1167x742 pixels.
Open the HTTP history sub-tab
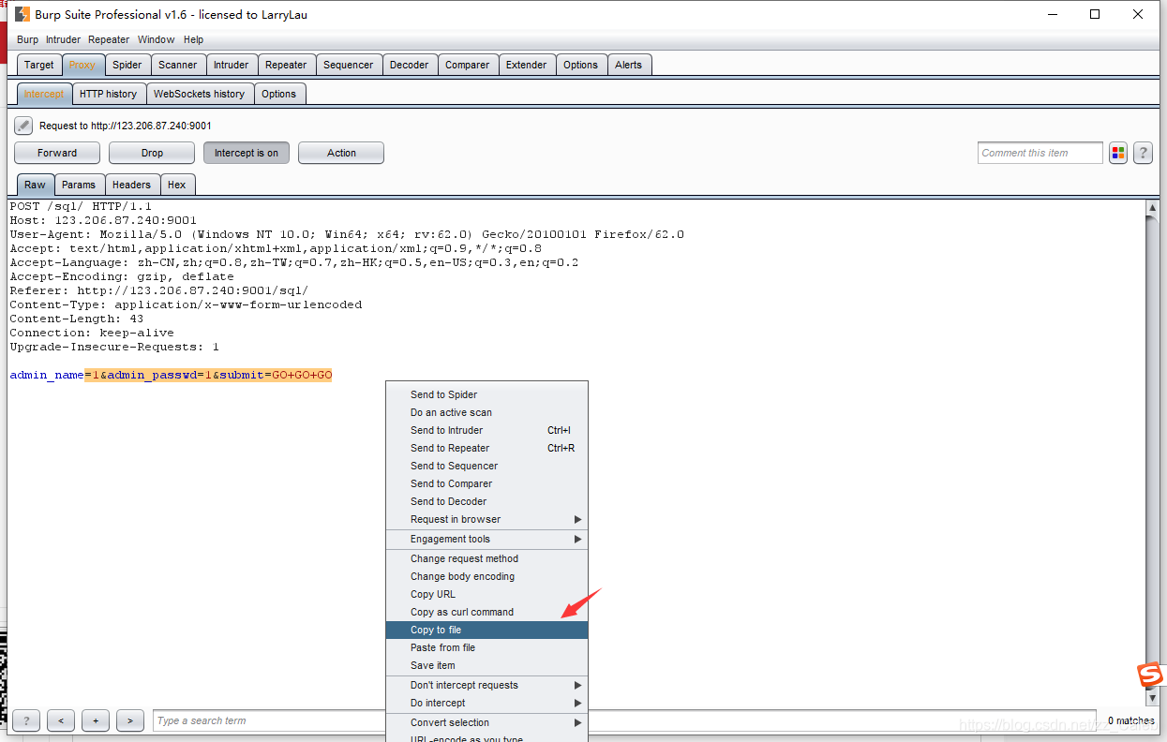click(x=108, y=94)
